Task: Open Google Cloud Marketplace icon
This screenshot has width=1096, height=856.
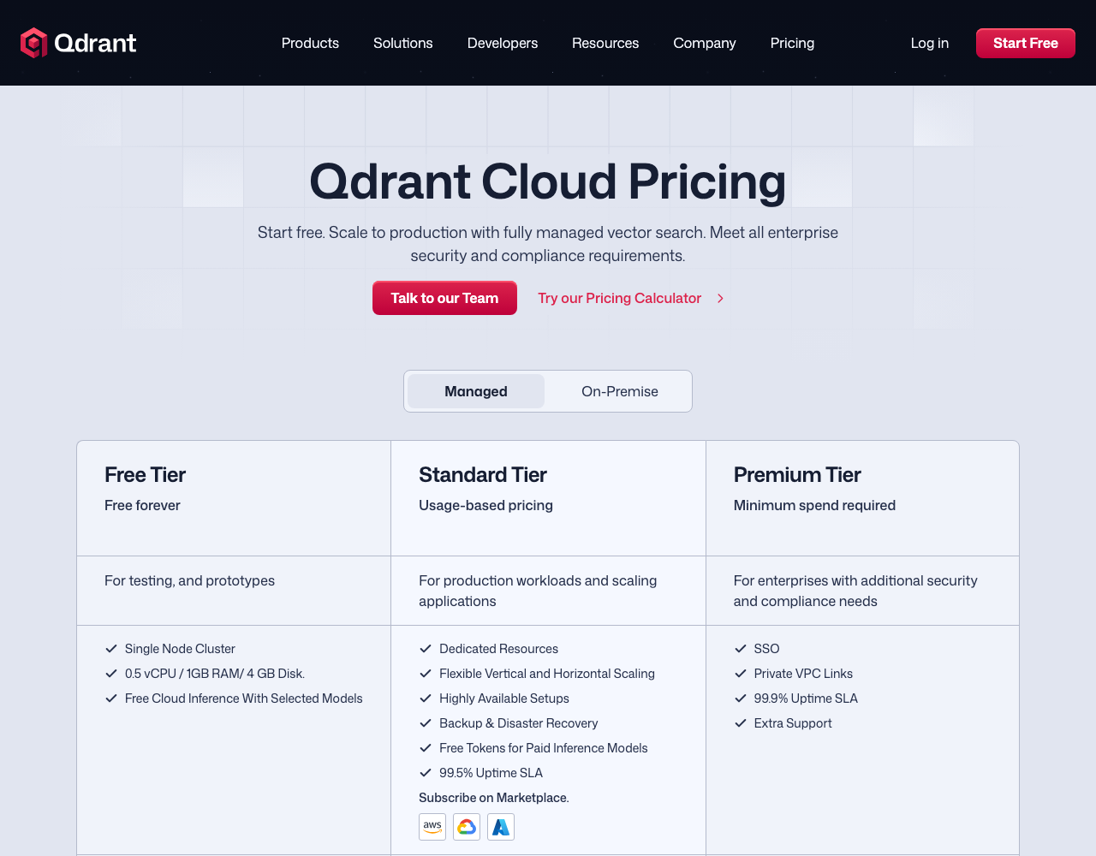Action: point(467,827)
